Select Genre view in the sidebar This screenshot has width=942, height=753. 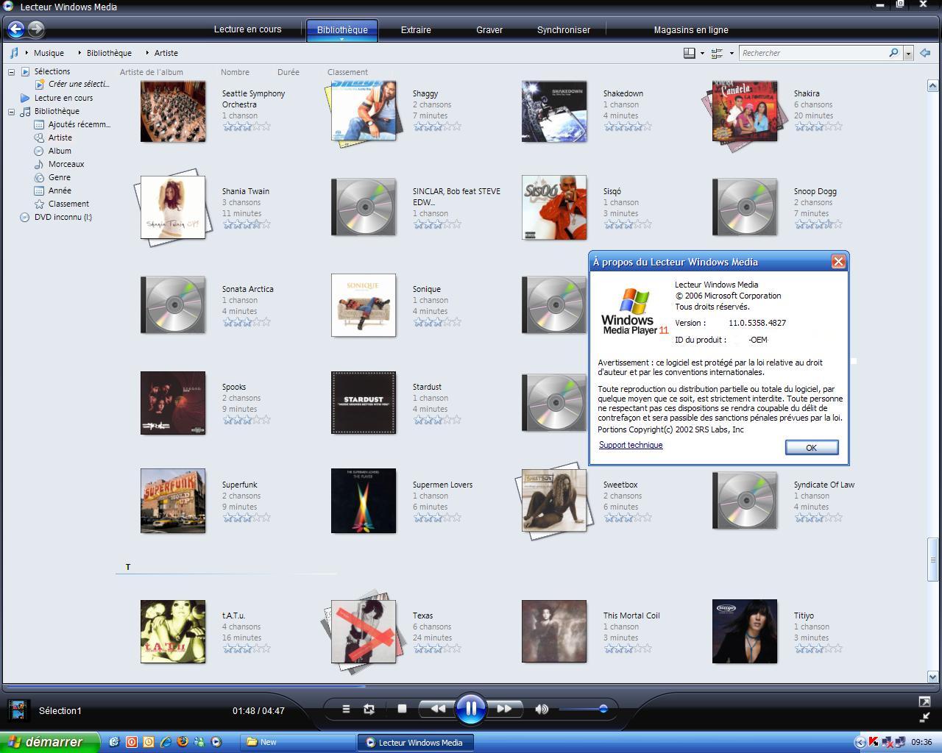click(x=59, y=177)
